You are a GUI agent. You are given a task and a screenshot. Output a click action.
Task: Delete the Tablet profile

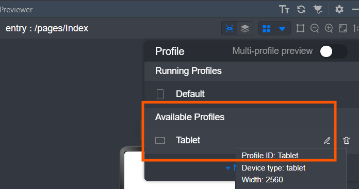[347, 140]
